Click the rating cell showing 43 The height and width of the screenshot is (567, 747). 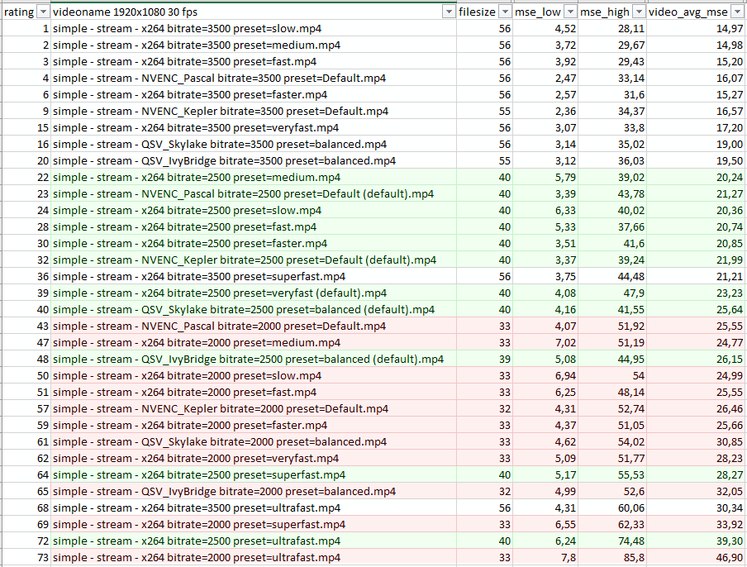click(35, 326)
